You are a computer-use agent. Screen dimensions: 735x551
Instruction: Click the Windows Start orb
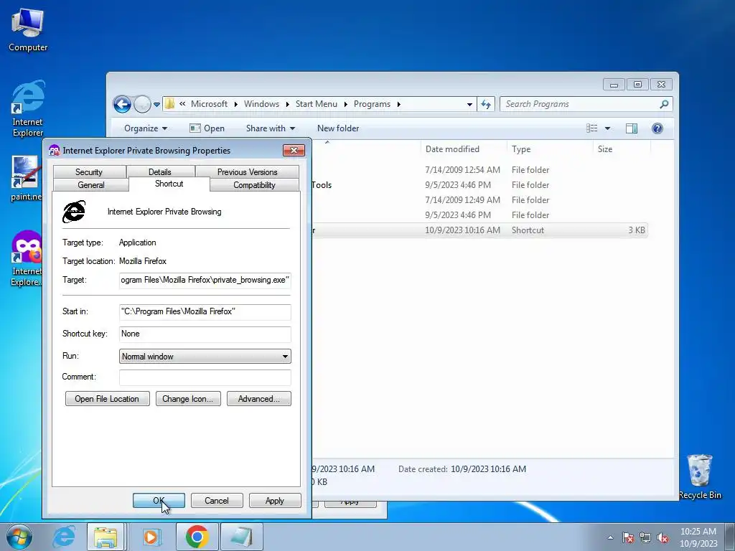(19, 537)
